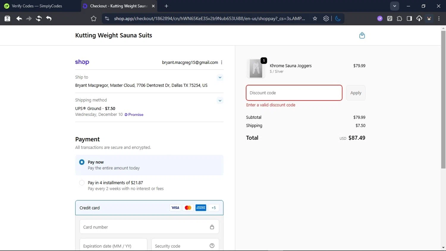446x251 pixels.
Task: Click the Khrome Sauna Joggers product name
Action: [290, 66]
